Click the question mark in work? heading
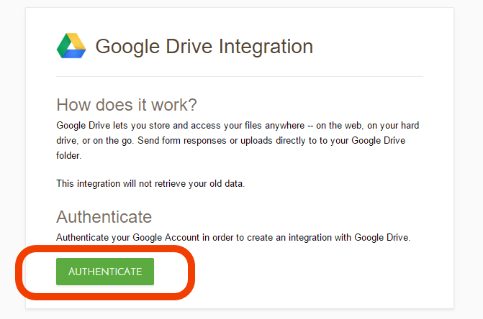The width and height of the screenshot is (483, 319). coord(193,105)
